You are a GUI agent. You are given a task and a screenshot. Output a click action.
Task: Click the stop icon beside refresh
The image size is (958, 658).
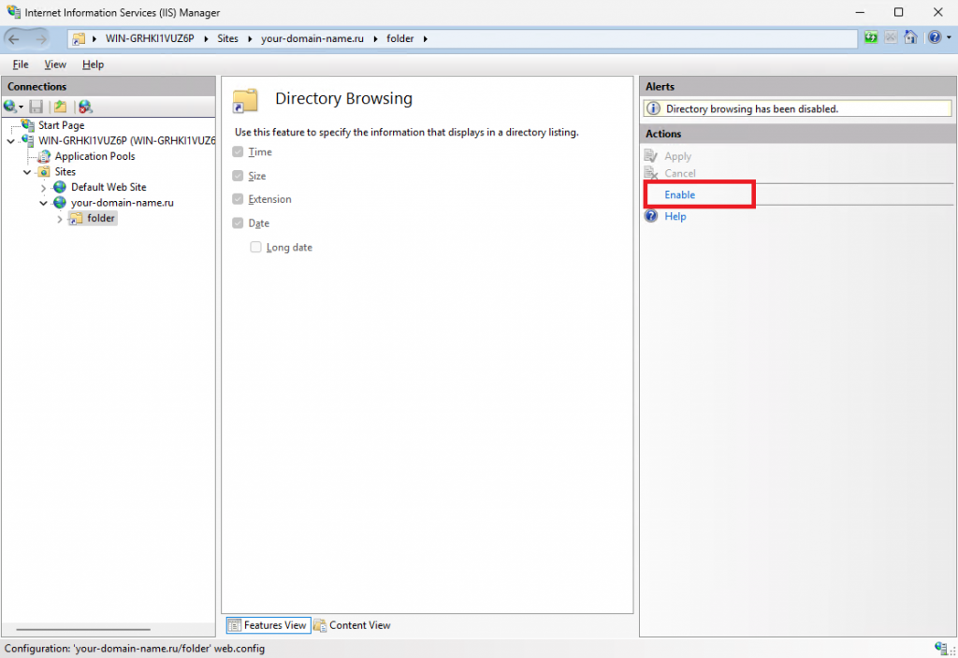coord(891,37)
